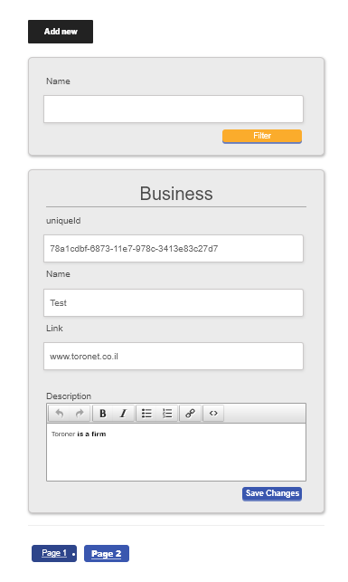The height and width of the screenshot is (582, 348).
Task: Click the filter panel's Name label
Action: [58, 81]
